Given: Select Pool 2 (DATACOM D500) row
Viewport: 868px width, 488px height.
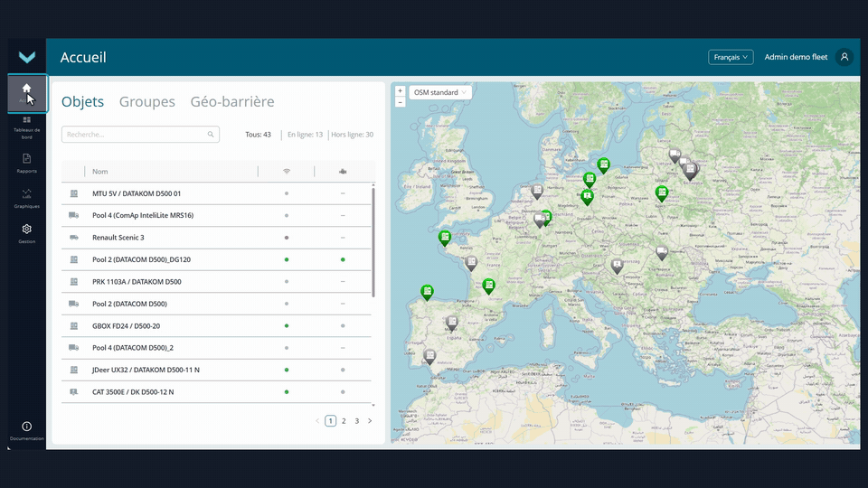Looking at the screenshot, I should click(x=216, y=304).
